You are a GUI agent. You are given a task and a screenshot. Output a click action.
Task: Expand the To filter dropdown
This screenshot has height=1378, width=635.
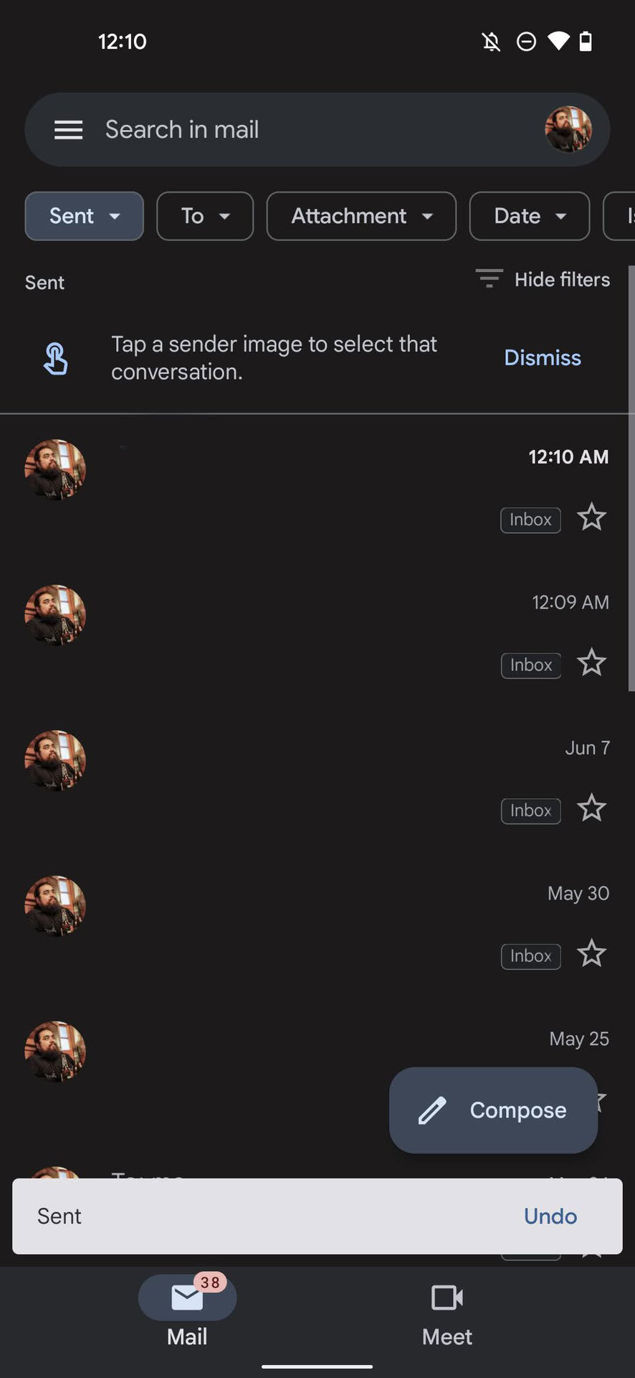point(205,216)
